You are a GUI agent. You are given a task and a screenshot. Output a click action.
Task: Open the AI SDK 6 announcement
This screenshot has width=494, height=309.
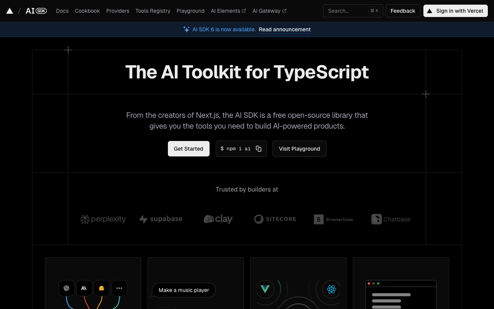pos(284,29)
